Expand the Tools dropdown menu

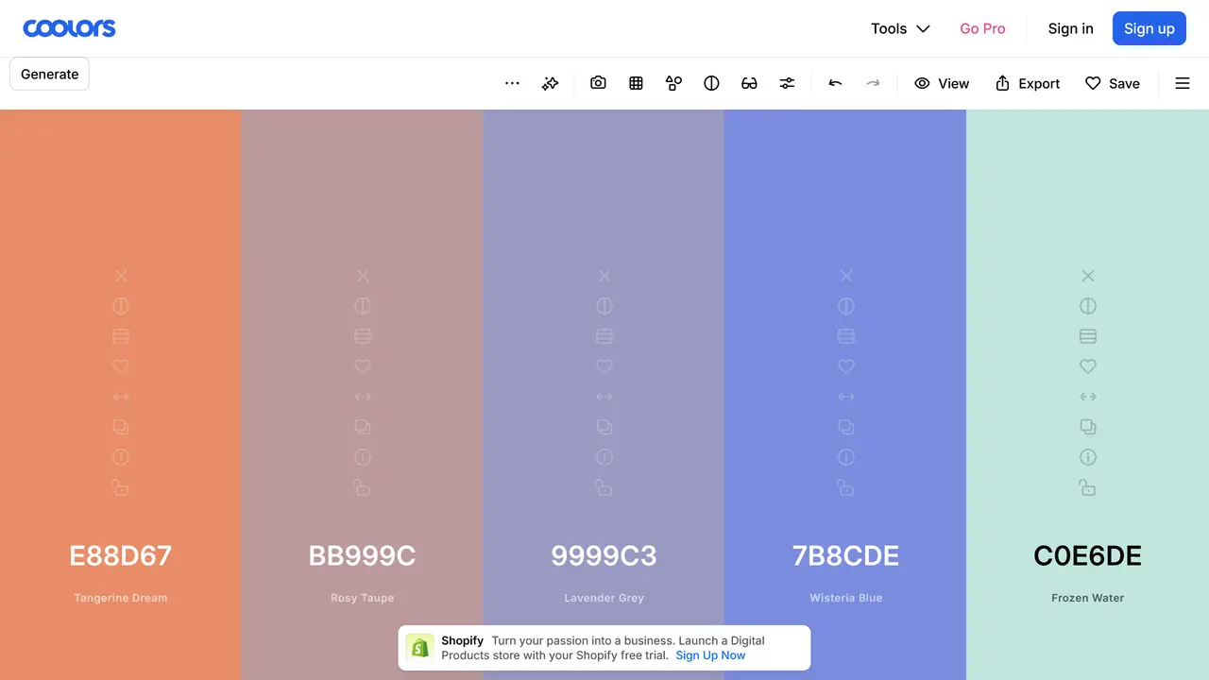(900, 28)
